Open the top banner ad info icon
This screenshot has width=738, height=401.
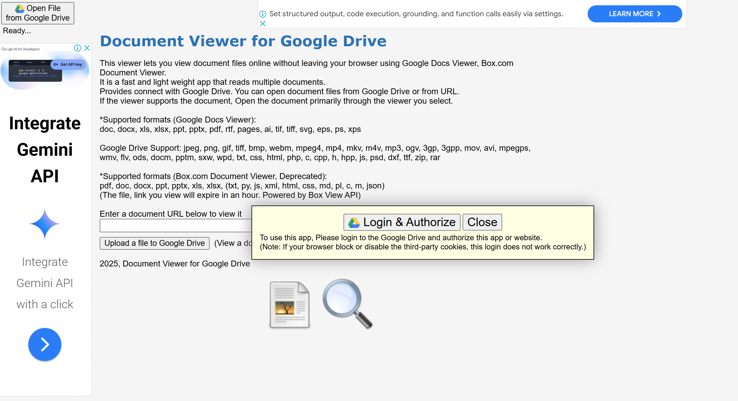click(x=263, y=14)
